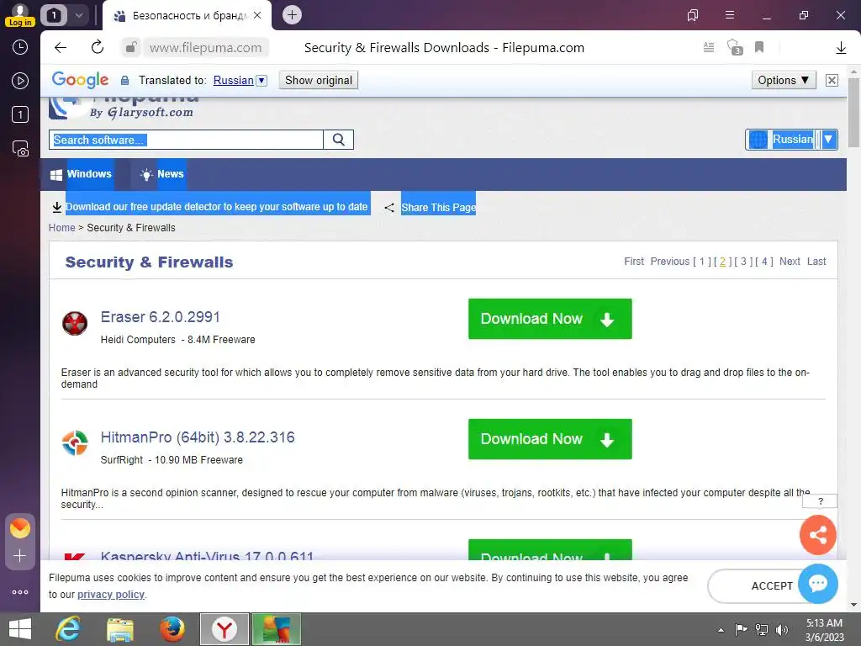Click Show original button
This screenshot has width=861, height=646.
coord(319,80)
